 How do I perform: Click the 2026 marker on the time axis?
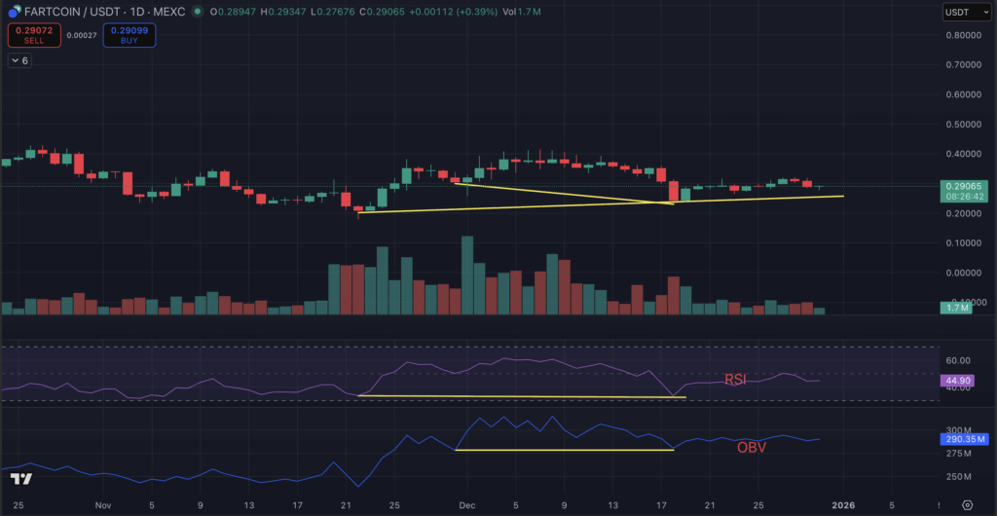[x=843, y=505]
